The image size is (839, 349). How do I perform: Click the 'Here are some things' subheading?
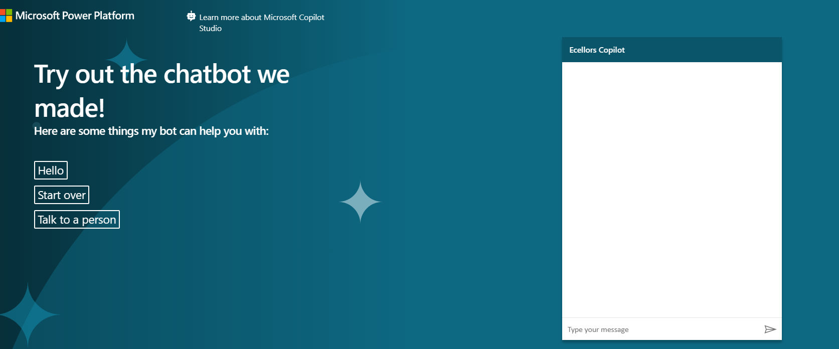(151, 131)
